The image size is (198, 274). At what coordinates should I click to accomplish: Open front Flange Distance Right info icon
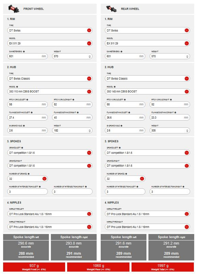[78, 113]
